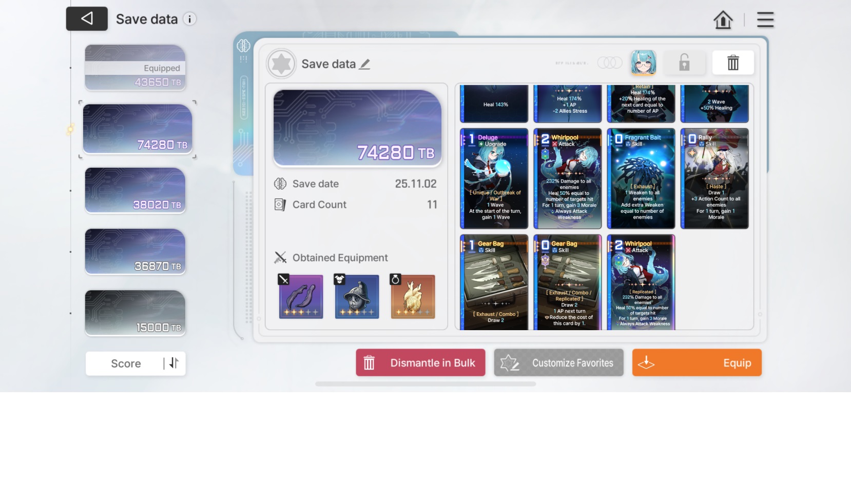The width and height of the screenshot is (851, 486).
Task: View the Heal 174% +1 AP card
Action: (x=568, y=104)
